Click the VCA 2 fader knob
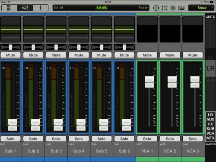 click(x=172, y=82)
